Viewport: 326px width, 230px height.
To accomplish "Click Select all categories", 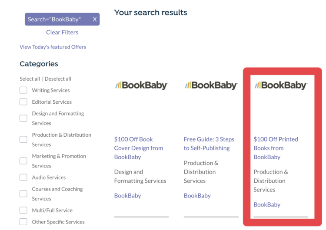I will [30, 79].
